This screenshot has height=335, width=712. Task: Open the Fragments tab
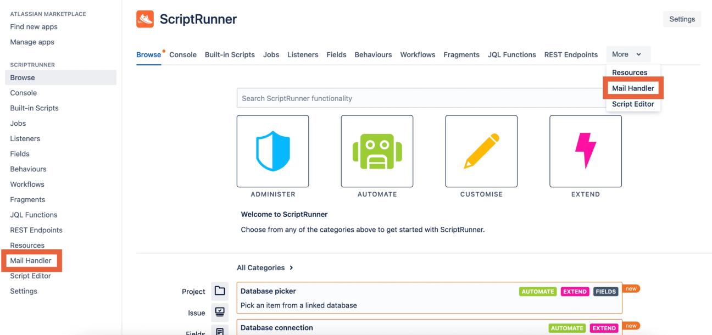461,54
